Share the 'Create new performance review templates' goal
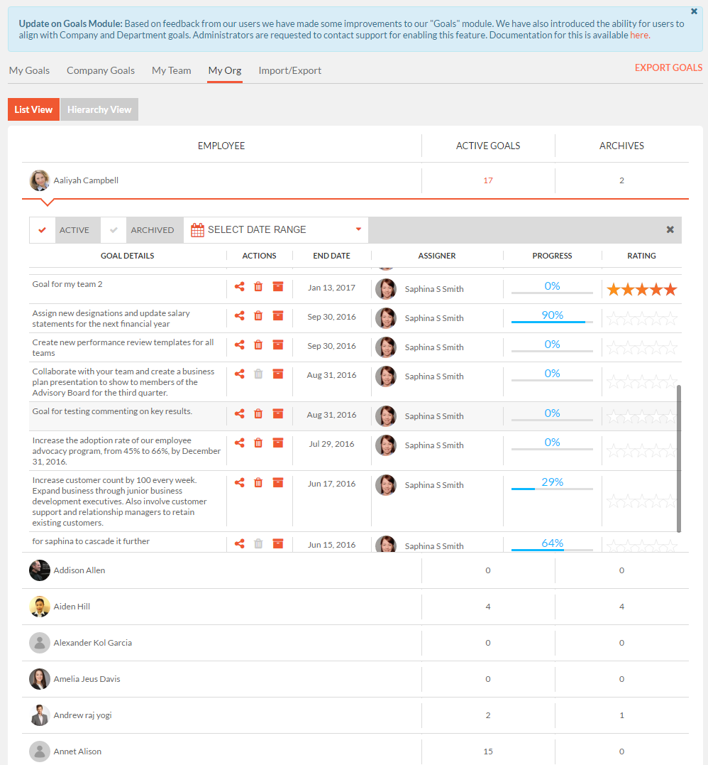The width and height of the screenshot is (708, 765). point(239,345)
